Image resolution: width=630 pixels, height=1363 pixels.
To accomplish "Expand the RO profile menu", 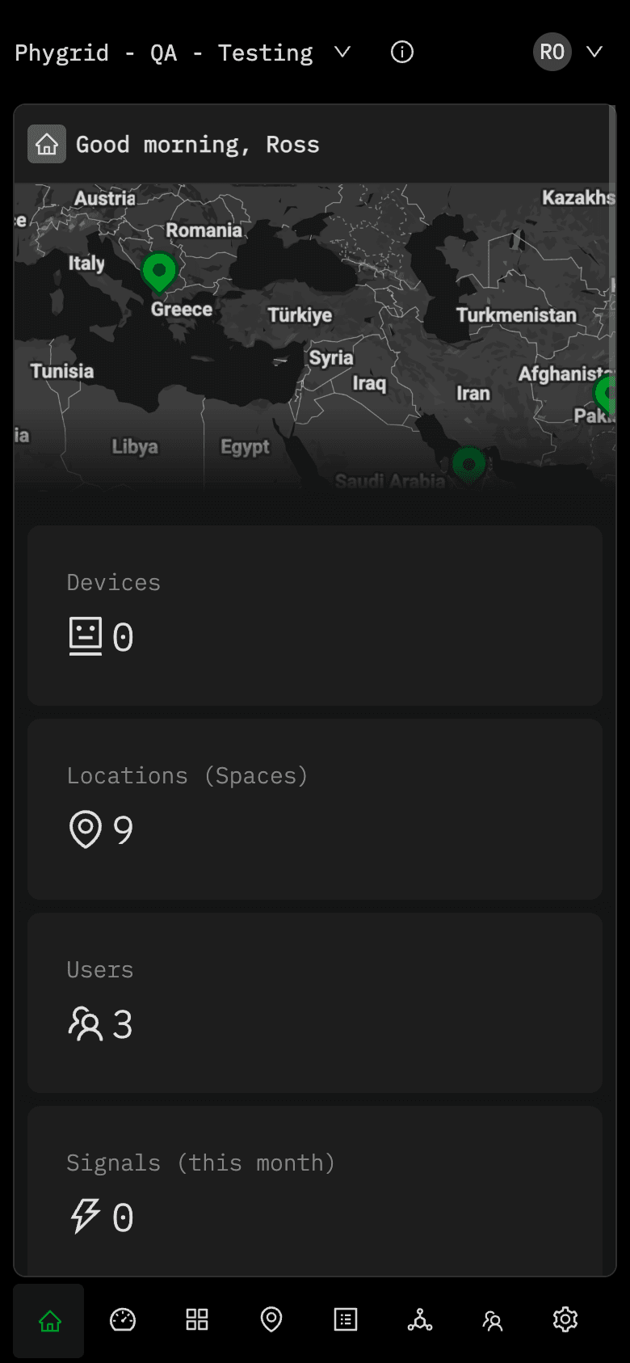I will [552, 52].
